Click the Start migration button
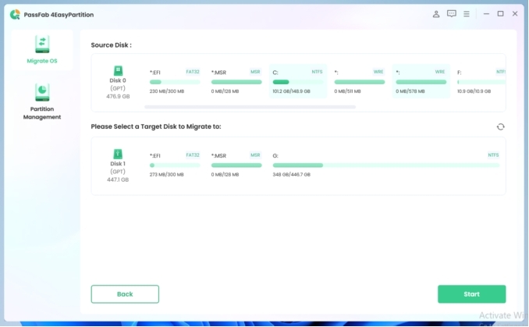Screen dimensions: 529x327 pyautogui.click(x=471, y=294)
